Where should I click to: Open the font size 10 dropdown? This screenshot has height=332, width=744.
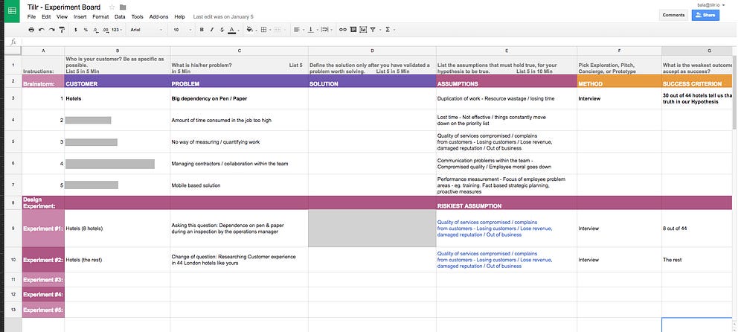183,30
